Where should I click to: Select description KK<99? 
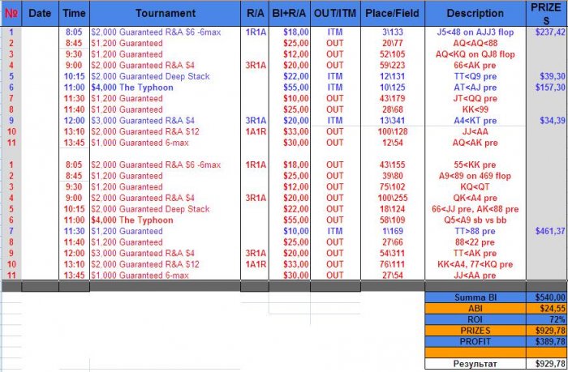[475, 109]
